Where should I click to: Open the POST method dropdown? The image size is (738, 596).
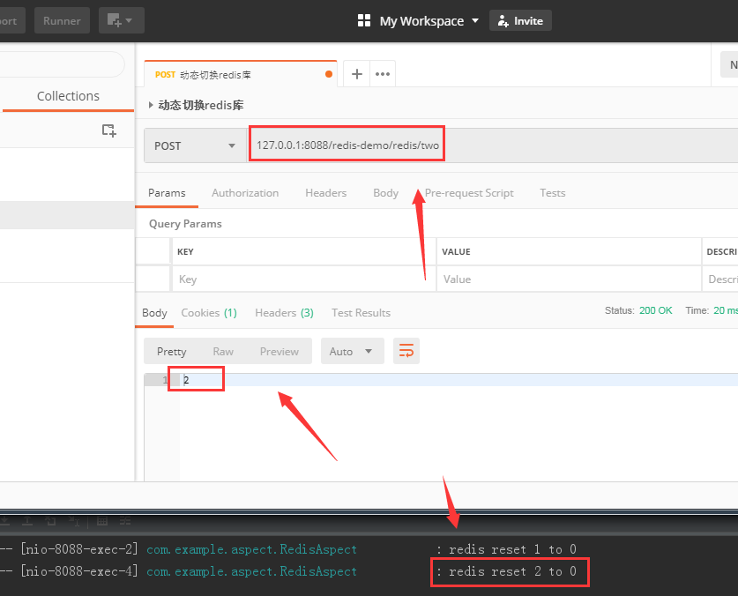(194, 146)
